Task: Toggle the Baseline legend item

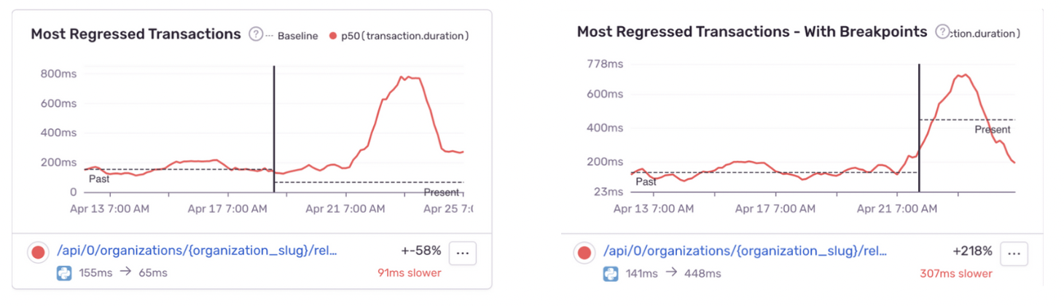Action: coord(292,36)
